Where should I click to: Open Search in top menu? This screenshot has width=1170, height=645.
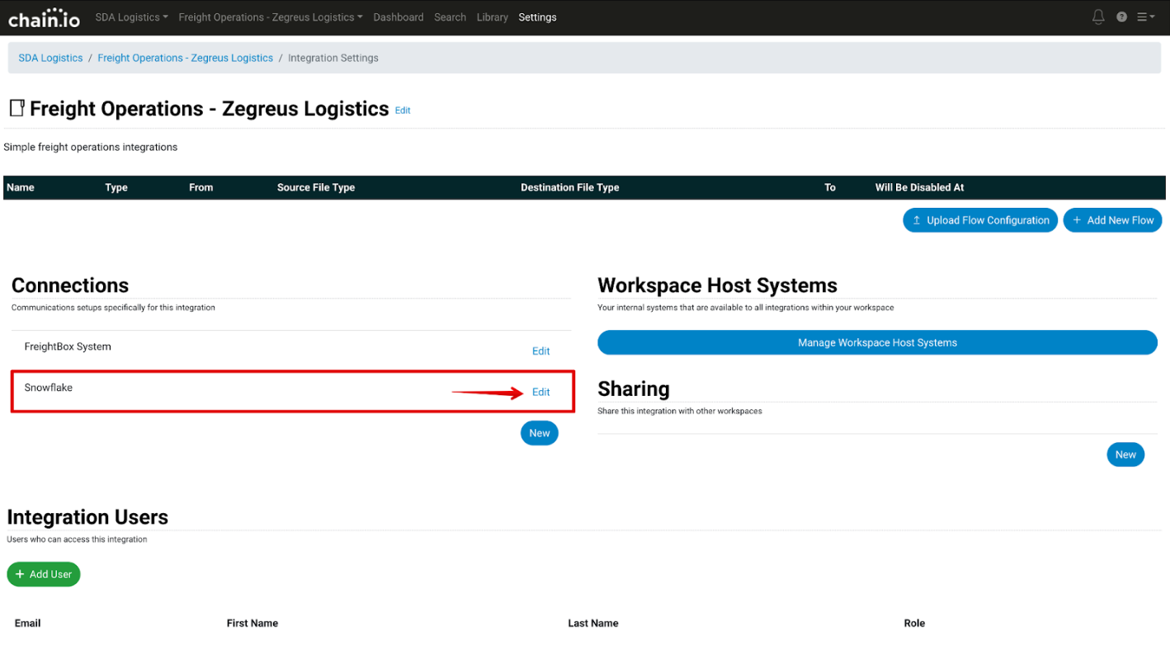point(451,17)
